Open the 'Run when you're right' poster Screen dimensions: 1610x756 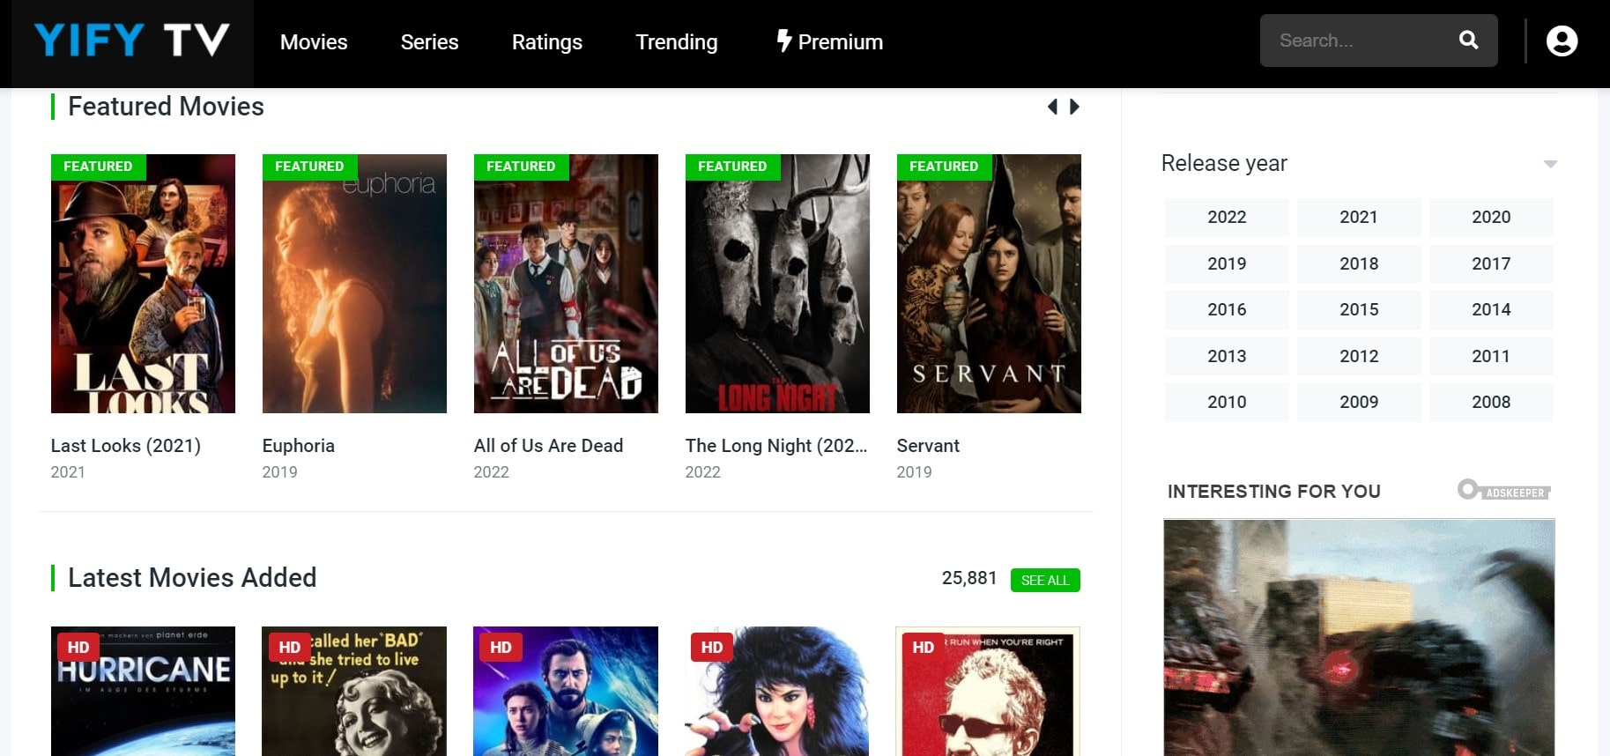pyautogui.click(x=988, y=691)
